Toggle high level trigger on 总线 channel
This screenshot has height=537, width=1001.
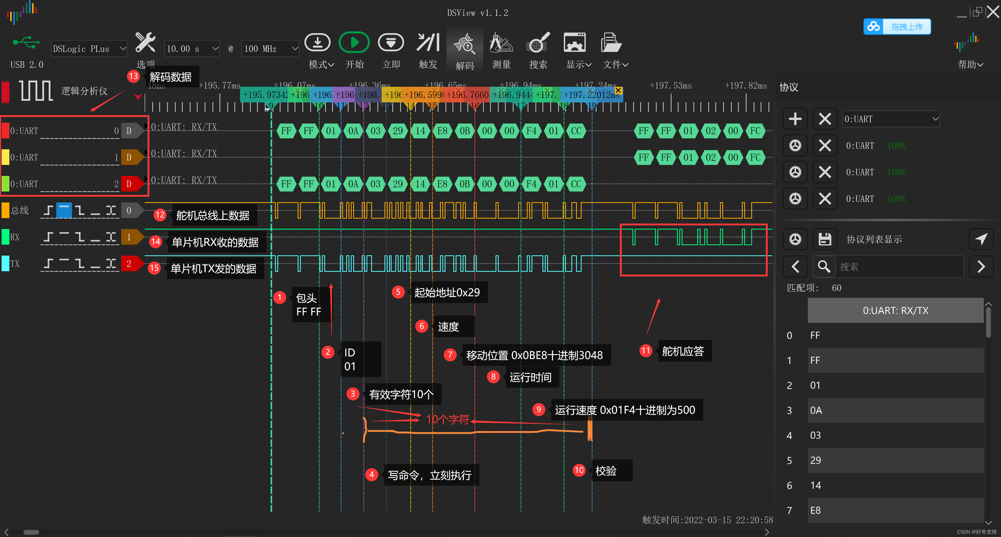[64, 210]
